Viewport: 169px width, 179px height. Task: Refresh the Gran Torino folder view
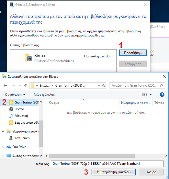[104, 86]
